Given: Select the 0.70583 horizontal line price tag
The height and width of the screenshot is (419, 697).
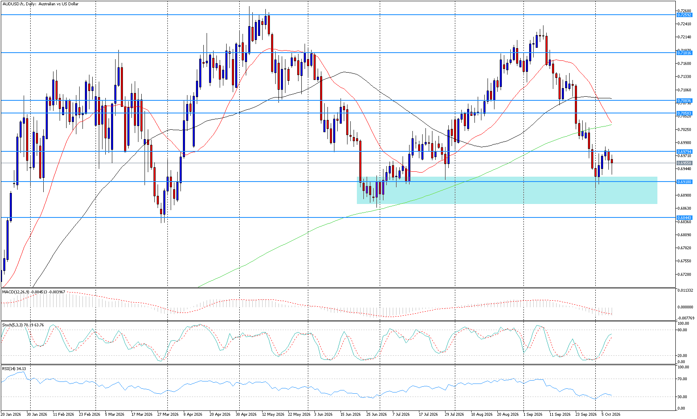Looking at the screenshot, I should pos(684,113).
